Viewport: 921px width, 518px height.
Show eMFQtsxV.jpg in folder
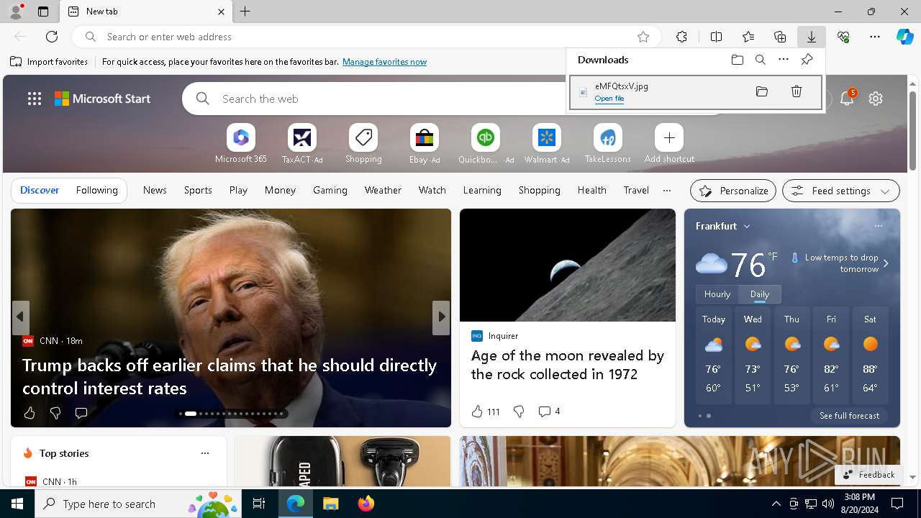click(762, 91)
